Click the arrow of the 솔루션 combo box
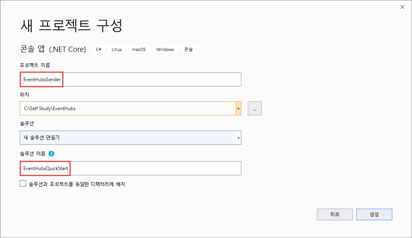 click(x=239, y=138)
